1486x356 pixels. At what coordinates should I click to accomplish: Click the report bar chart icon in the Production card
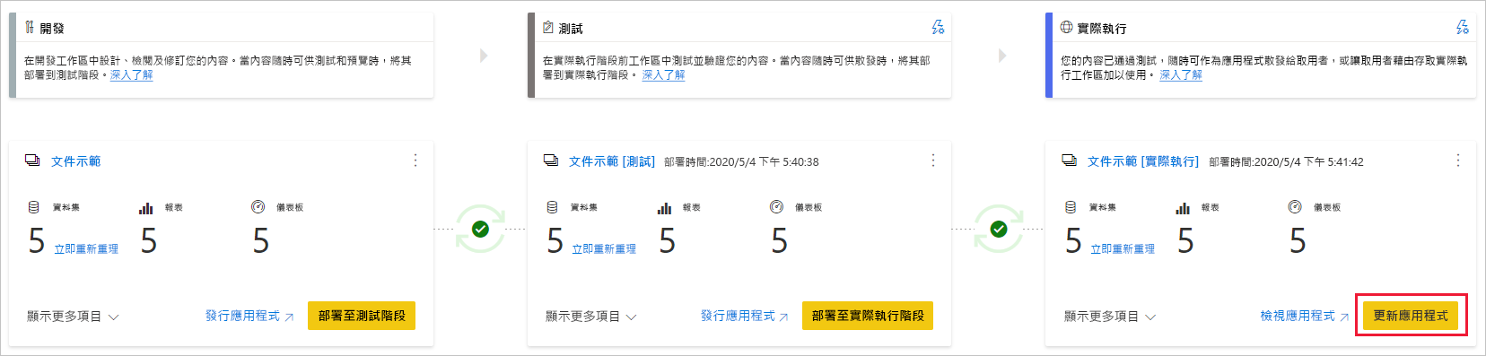[1183, 208]
